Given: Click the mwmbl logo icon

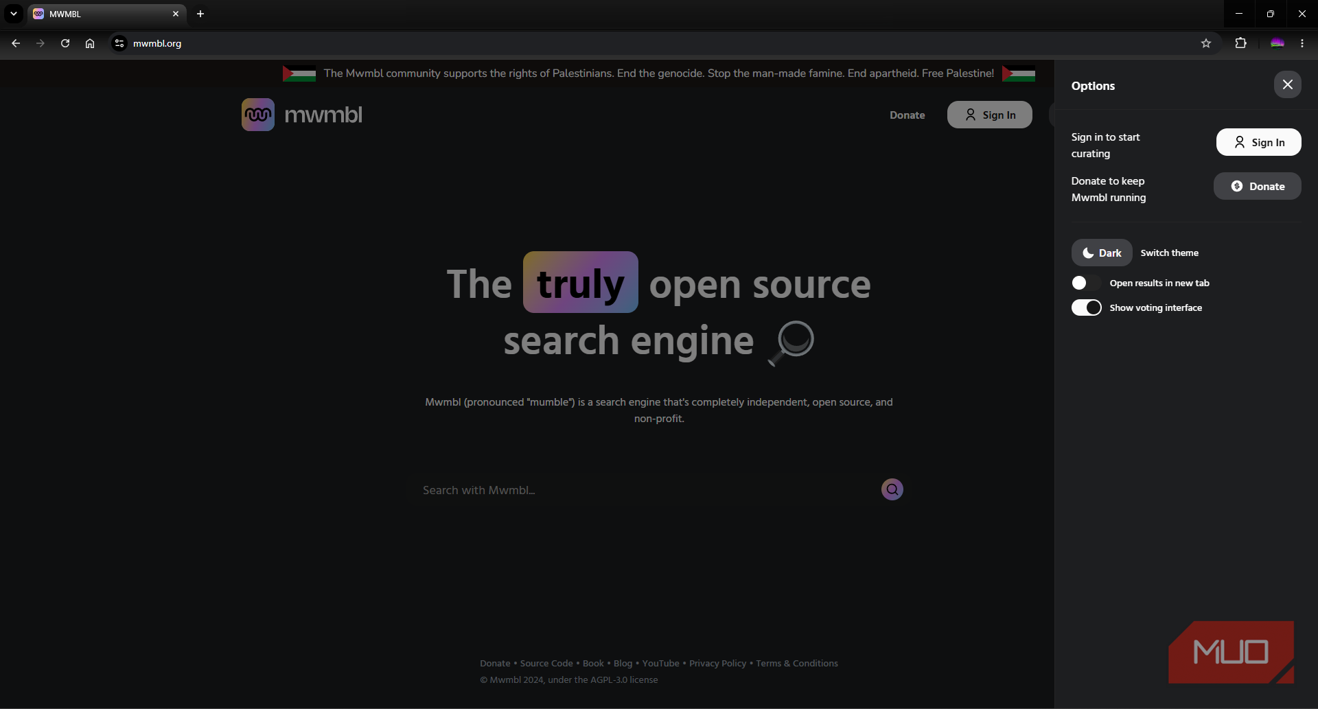Looking at the screenshot, I should 258,115.
